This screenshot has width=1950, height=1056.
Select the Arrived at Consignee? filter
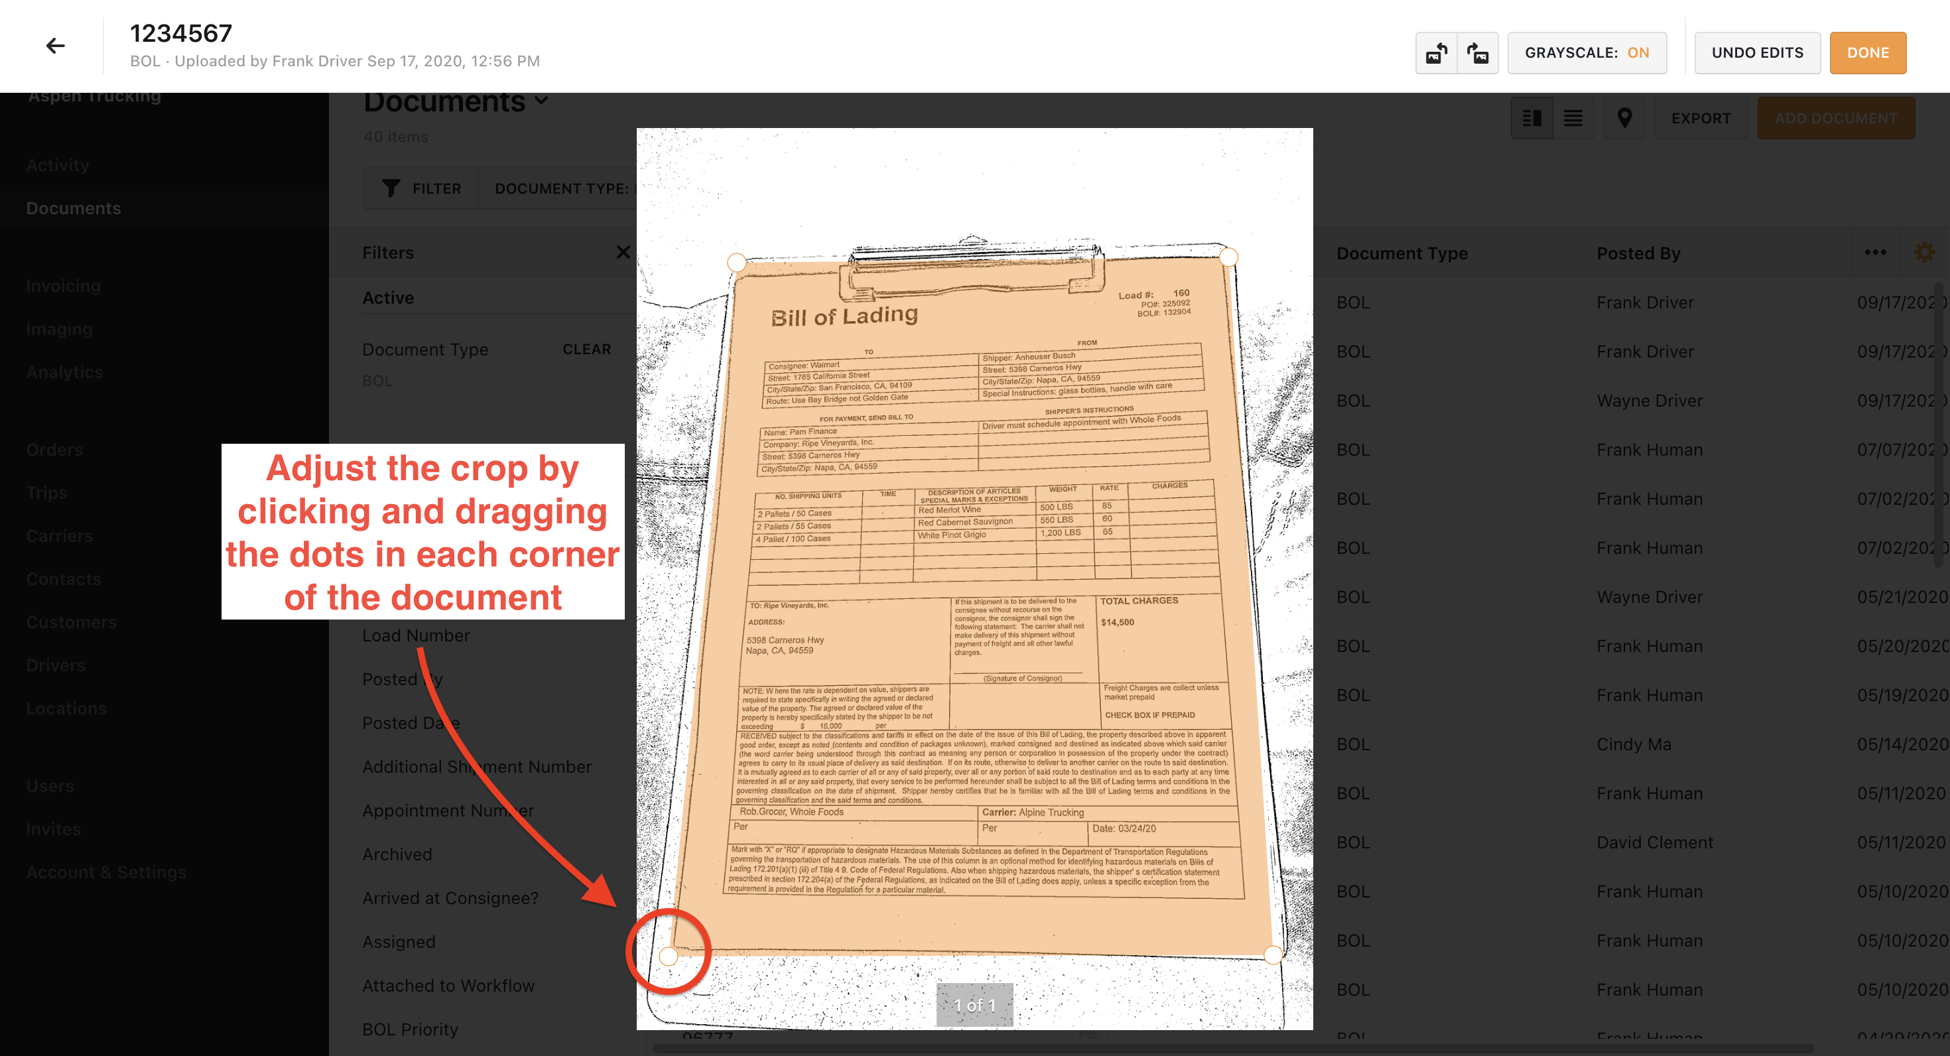click(450, 899)
